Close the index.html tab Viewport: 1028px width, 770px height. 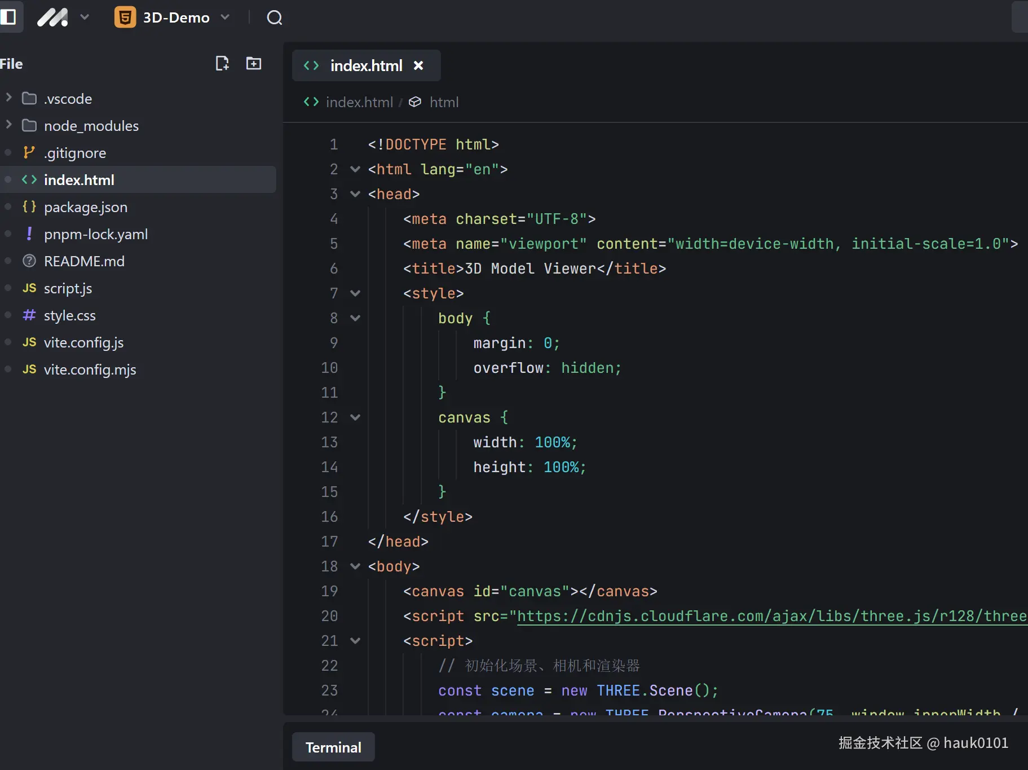[x=418, y=65]
